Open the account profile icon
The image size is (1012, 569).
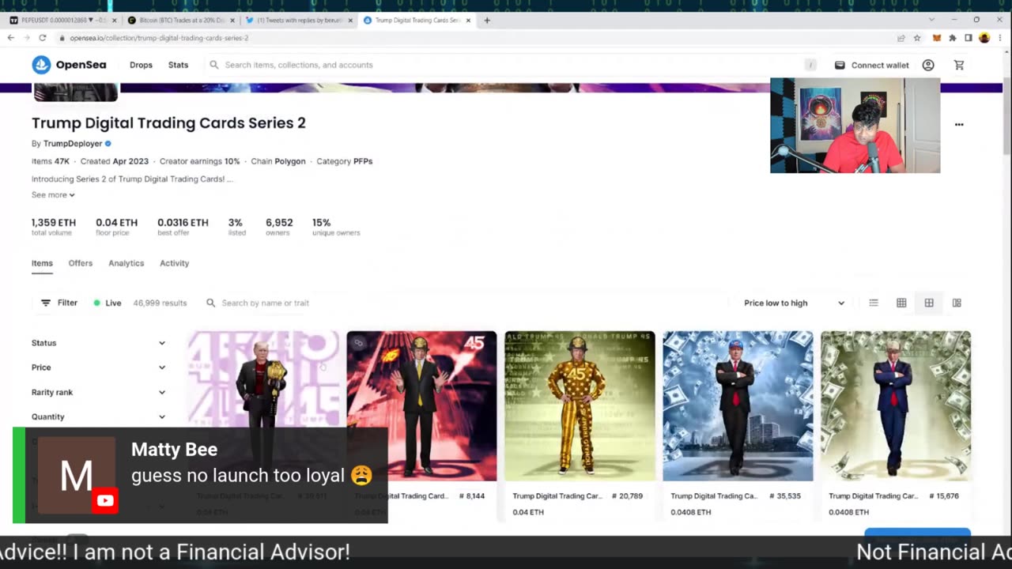(x=928, y=65)
